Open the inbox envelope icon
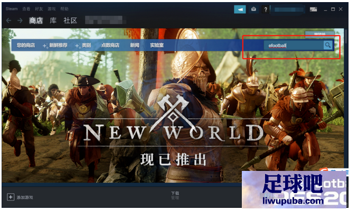 [253, 9]
